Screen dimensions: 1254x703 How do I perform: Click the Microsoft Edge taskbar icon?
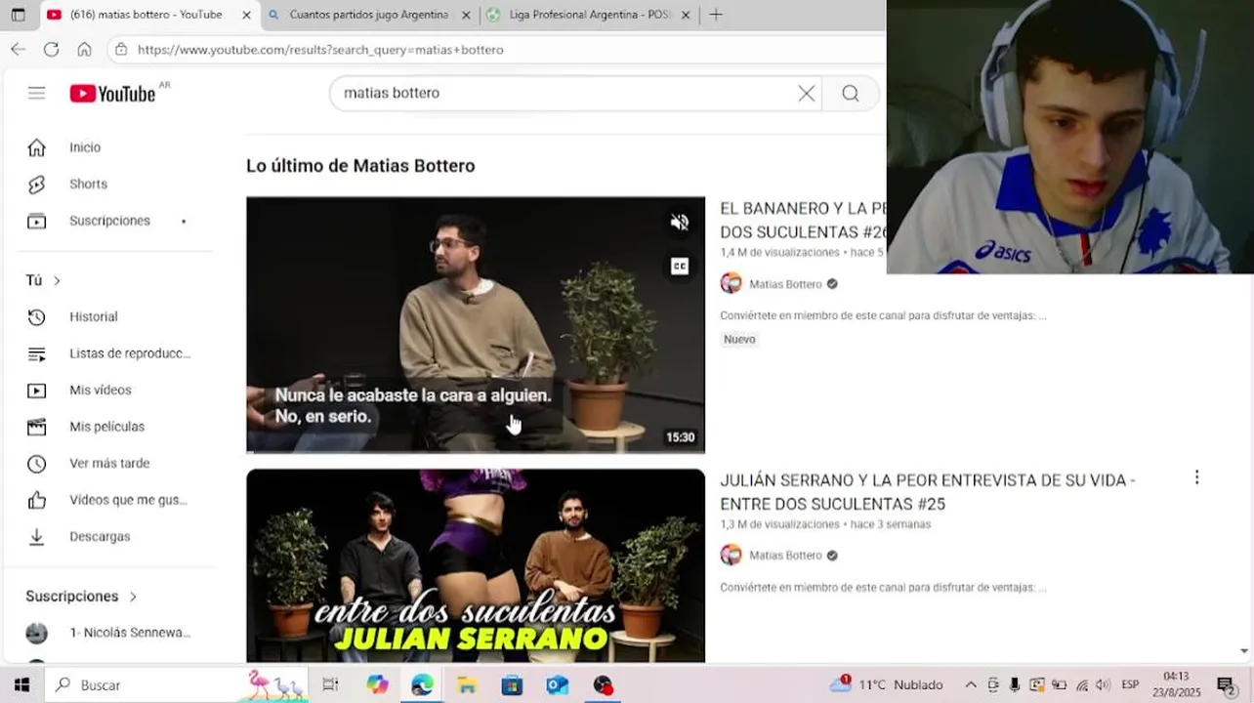pos(422,684)
